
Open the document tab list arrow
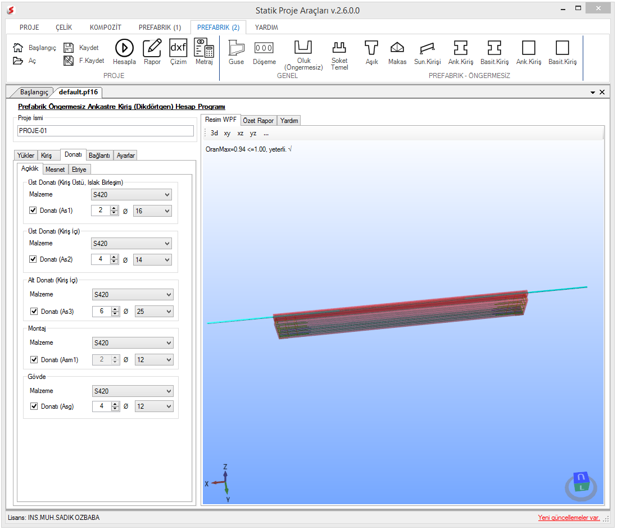point(593,93)
